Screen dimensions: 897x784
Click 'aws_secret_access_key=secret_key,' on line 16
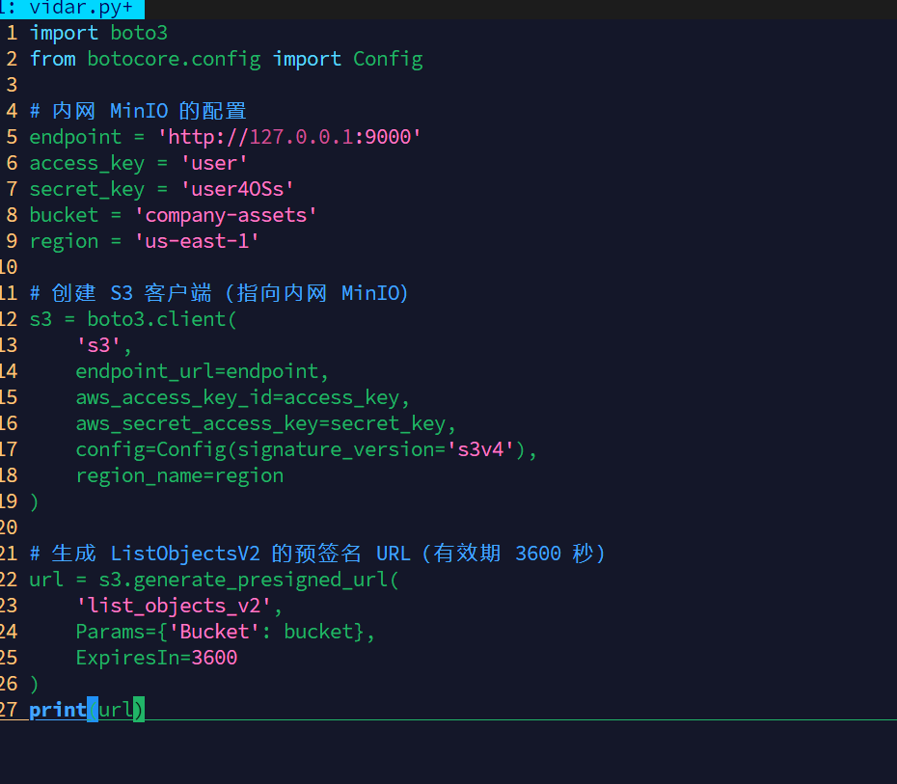[x=266, y=423]
